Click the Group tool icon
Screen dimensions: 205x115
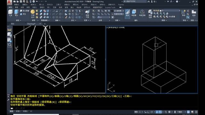click(184, 13)
